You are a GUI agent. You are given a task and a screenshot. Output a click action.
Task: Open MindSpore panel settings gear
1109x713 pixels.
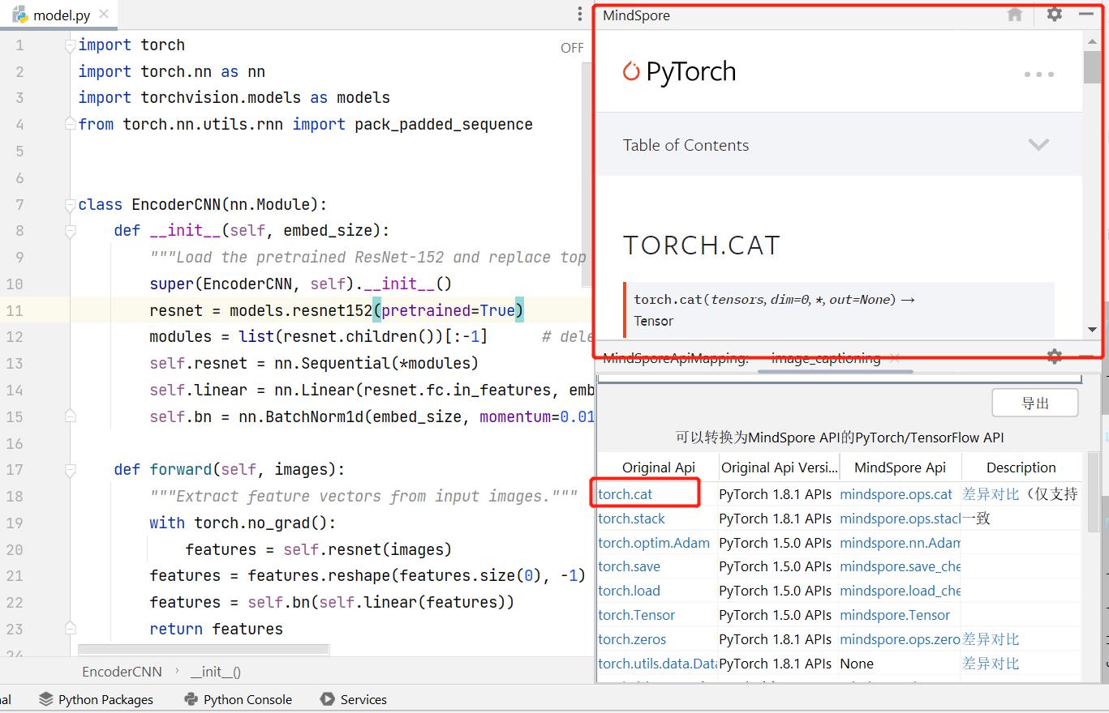tap(1054, 15)
